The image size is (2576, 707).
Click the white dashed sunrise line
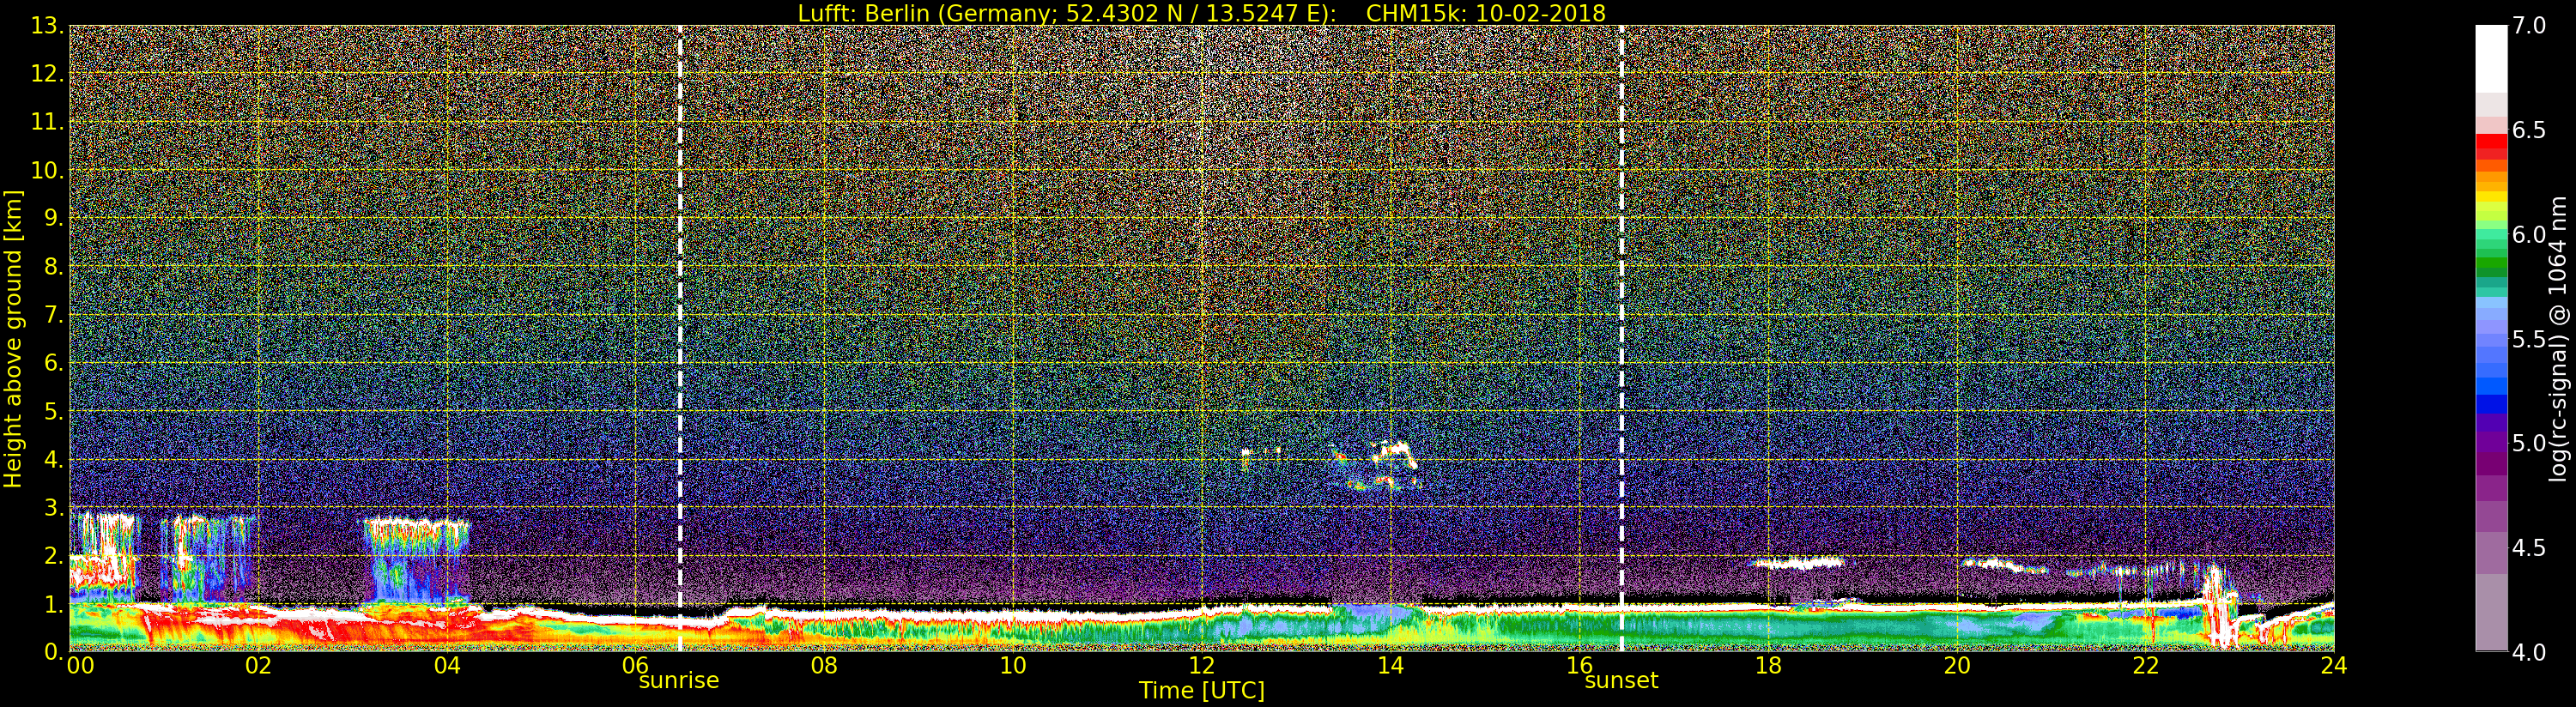coord(680,338)
